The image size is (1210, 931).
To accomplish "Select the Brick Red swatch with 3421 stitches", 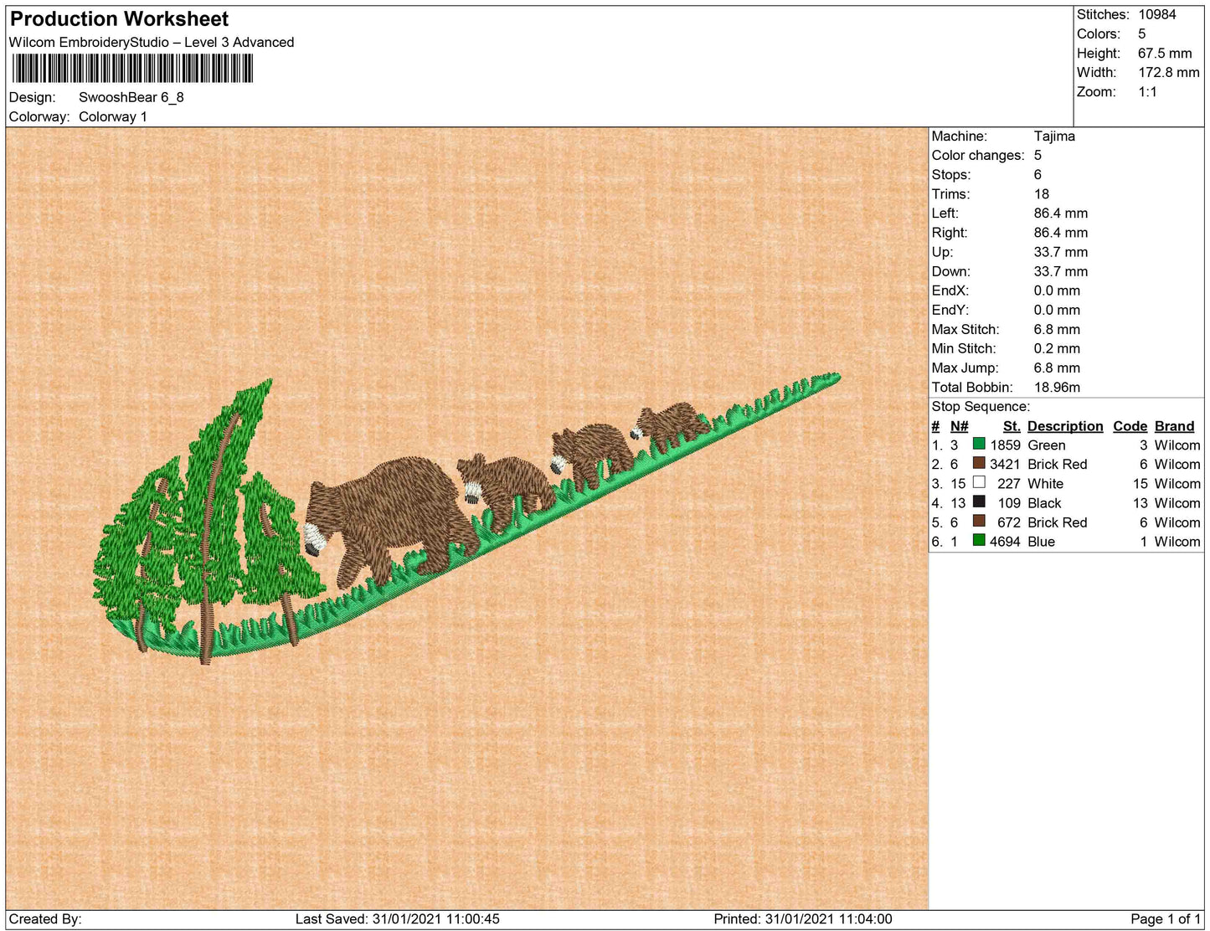I will pyautogui.click(x=979, y=463).
